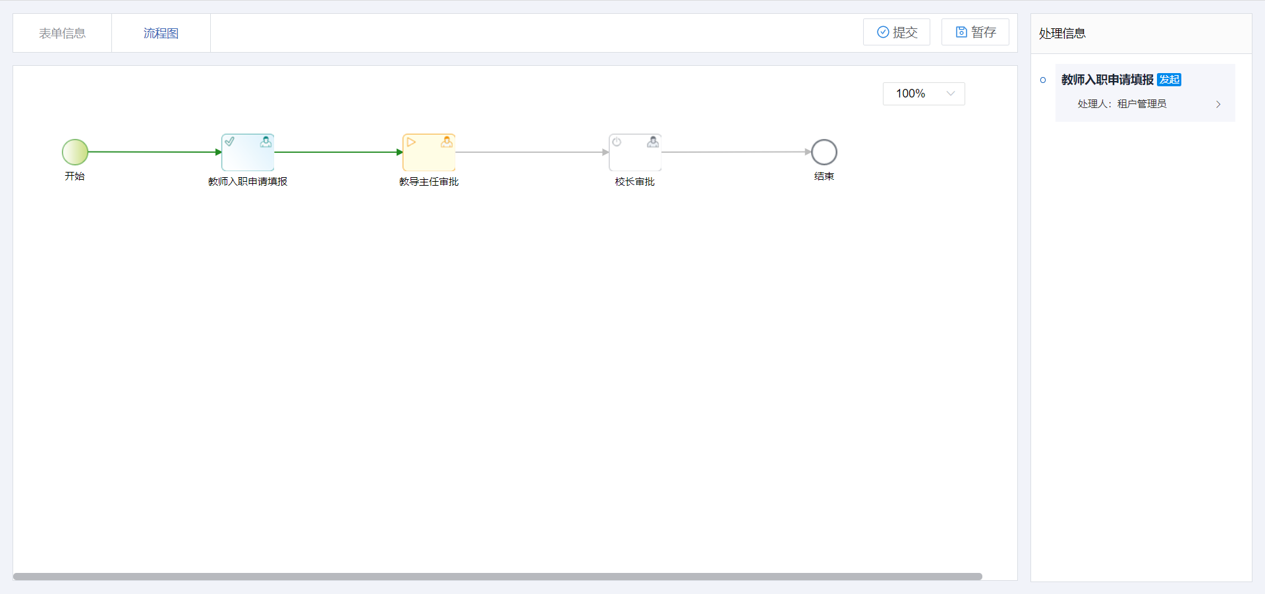Click the 教导主任审批 label under the yellow node
The width and height of the screenshot is (1265, 594).
tap(429, 182)
